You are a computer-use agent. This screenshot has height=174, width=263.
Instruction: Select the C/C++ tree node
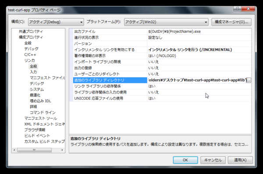pos(30,55)
